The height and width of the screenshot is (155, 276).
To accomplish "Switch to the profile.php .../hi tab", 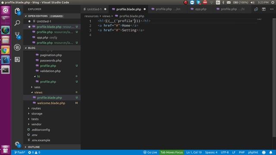I will (x=232, y=9).
